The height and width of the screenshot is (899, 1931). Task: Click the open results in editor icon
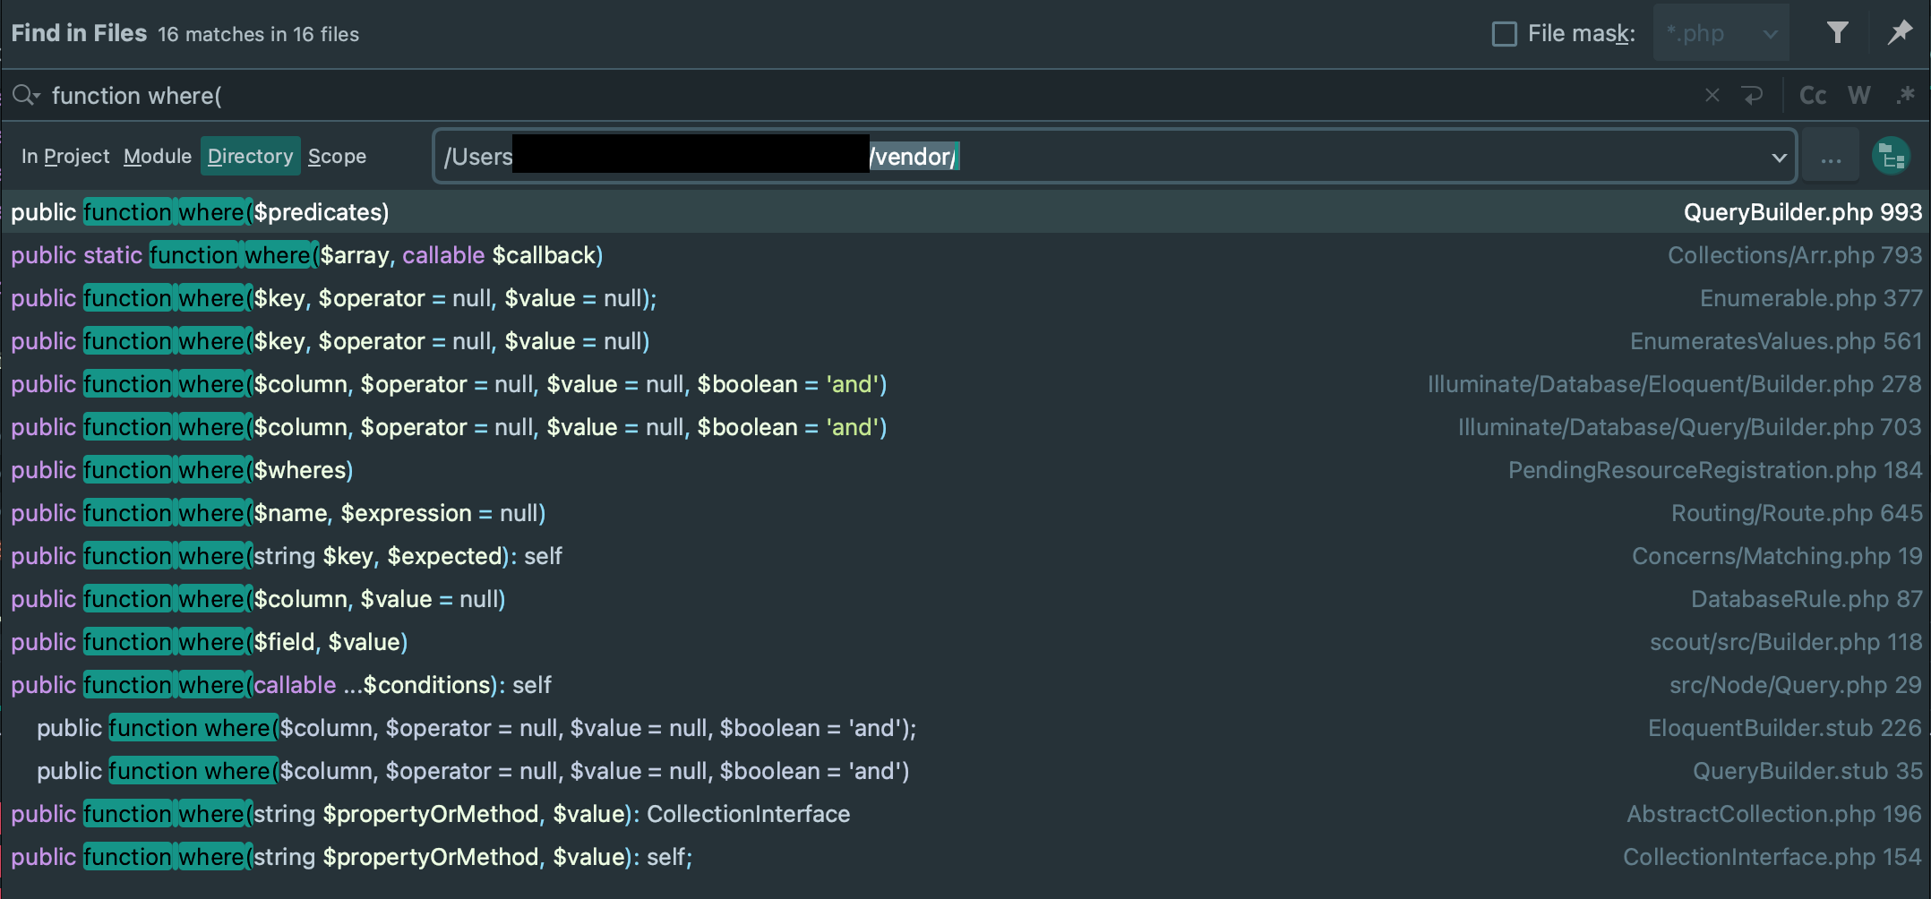pos(1892,155)
